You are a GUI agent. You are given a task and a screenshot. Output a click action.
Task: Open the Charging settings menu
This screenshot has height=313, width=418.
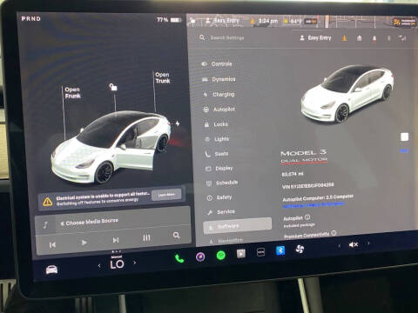219,94
